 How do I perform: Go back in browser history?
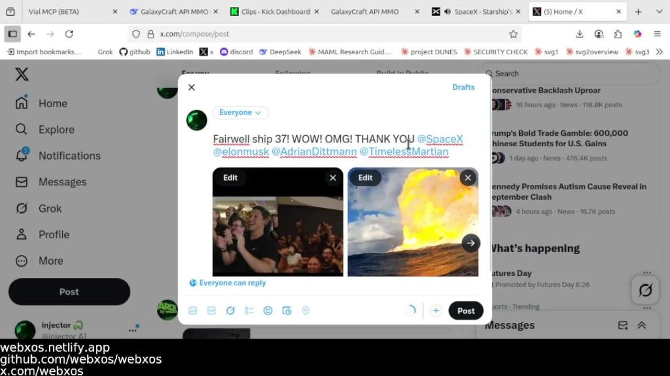[31, 34]
